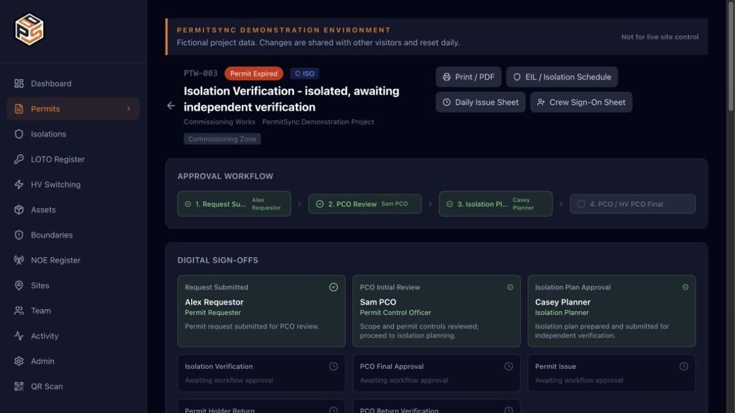The image size is (735, 413).
Task: Click the PTW-003 permit number
Action: click(201, 73)
